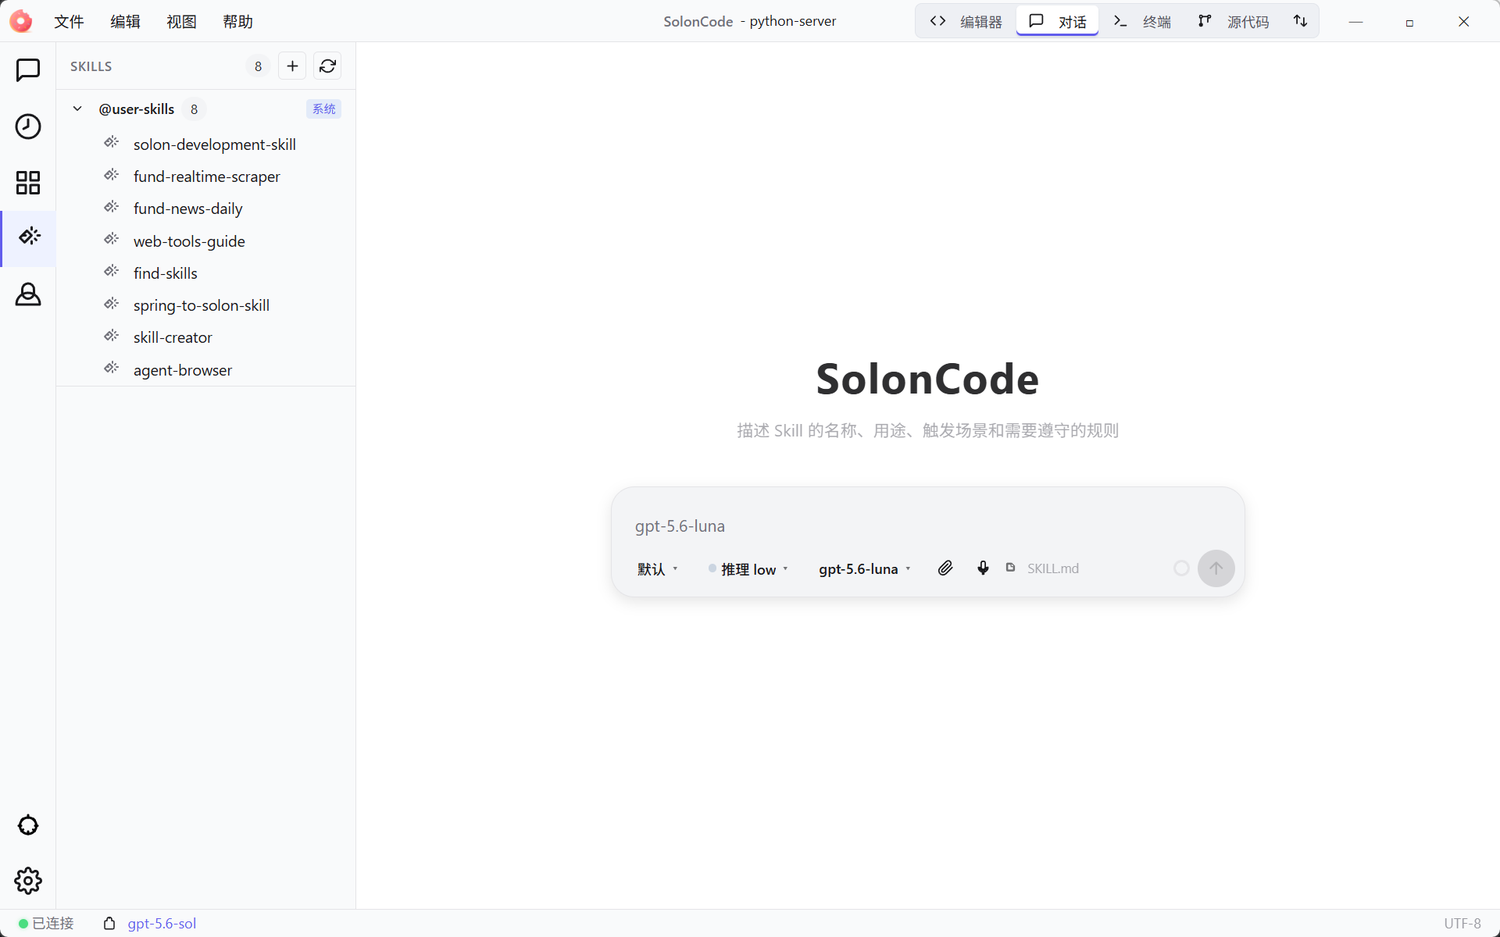The width and height of the screenshot is (1500, 937).
Task: Open the settings gear icon
Action: 28,881
